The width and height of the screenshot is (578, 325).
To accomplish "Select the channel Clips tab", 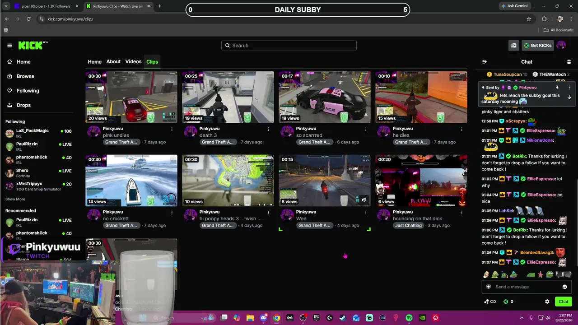I will click(152, 62).
